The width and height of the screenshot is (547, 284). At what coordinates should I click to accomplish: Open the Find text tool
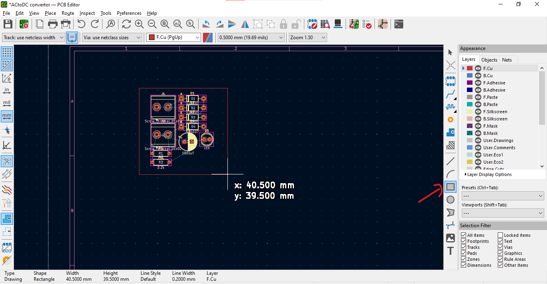(x=111, y=24)
